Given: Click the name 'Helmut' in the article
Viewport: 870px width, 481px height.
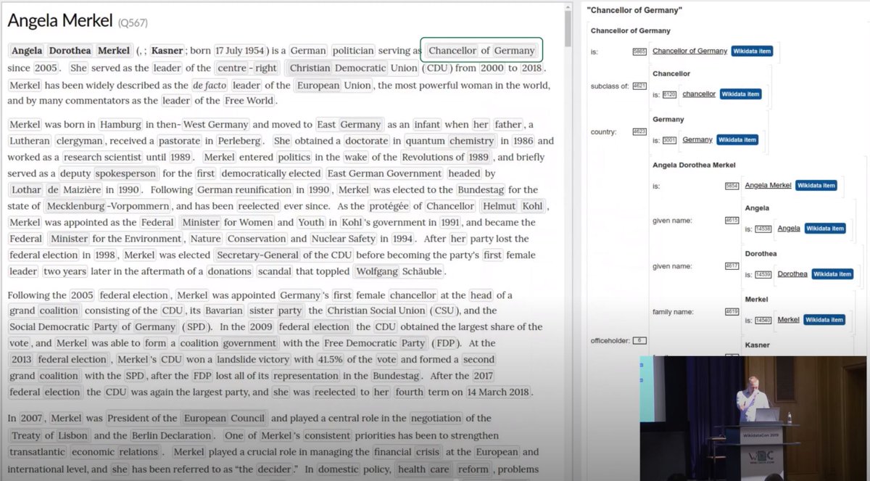Looking at the screenshot, I should click(499, 206).
